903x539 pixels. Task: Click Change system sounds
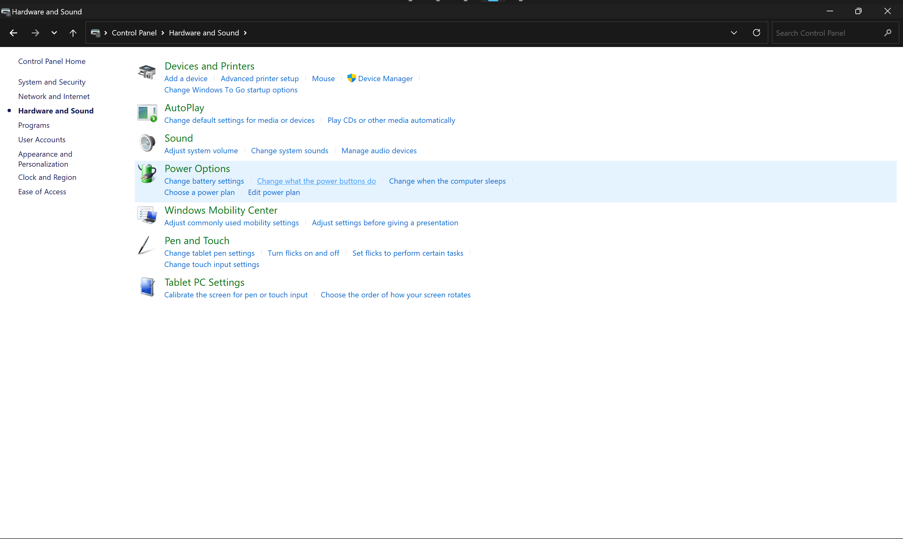tap(289, 151)
